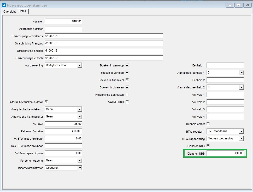Image resolution: width=253 pixels, height=192 pixels.
Task: Enable the Dubbele omzet checkbox
Action: 208,124
